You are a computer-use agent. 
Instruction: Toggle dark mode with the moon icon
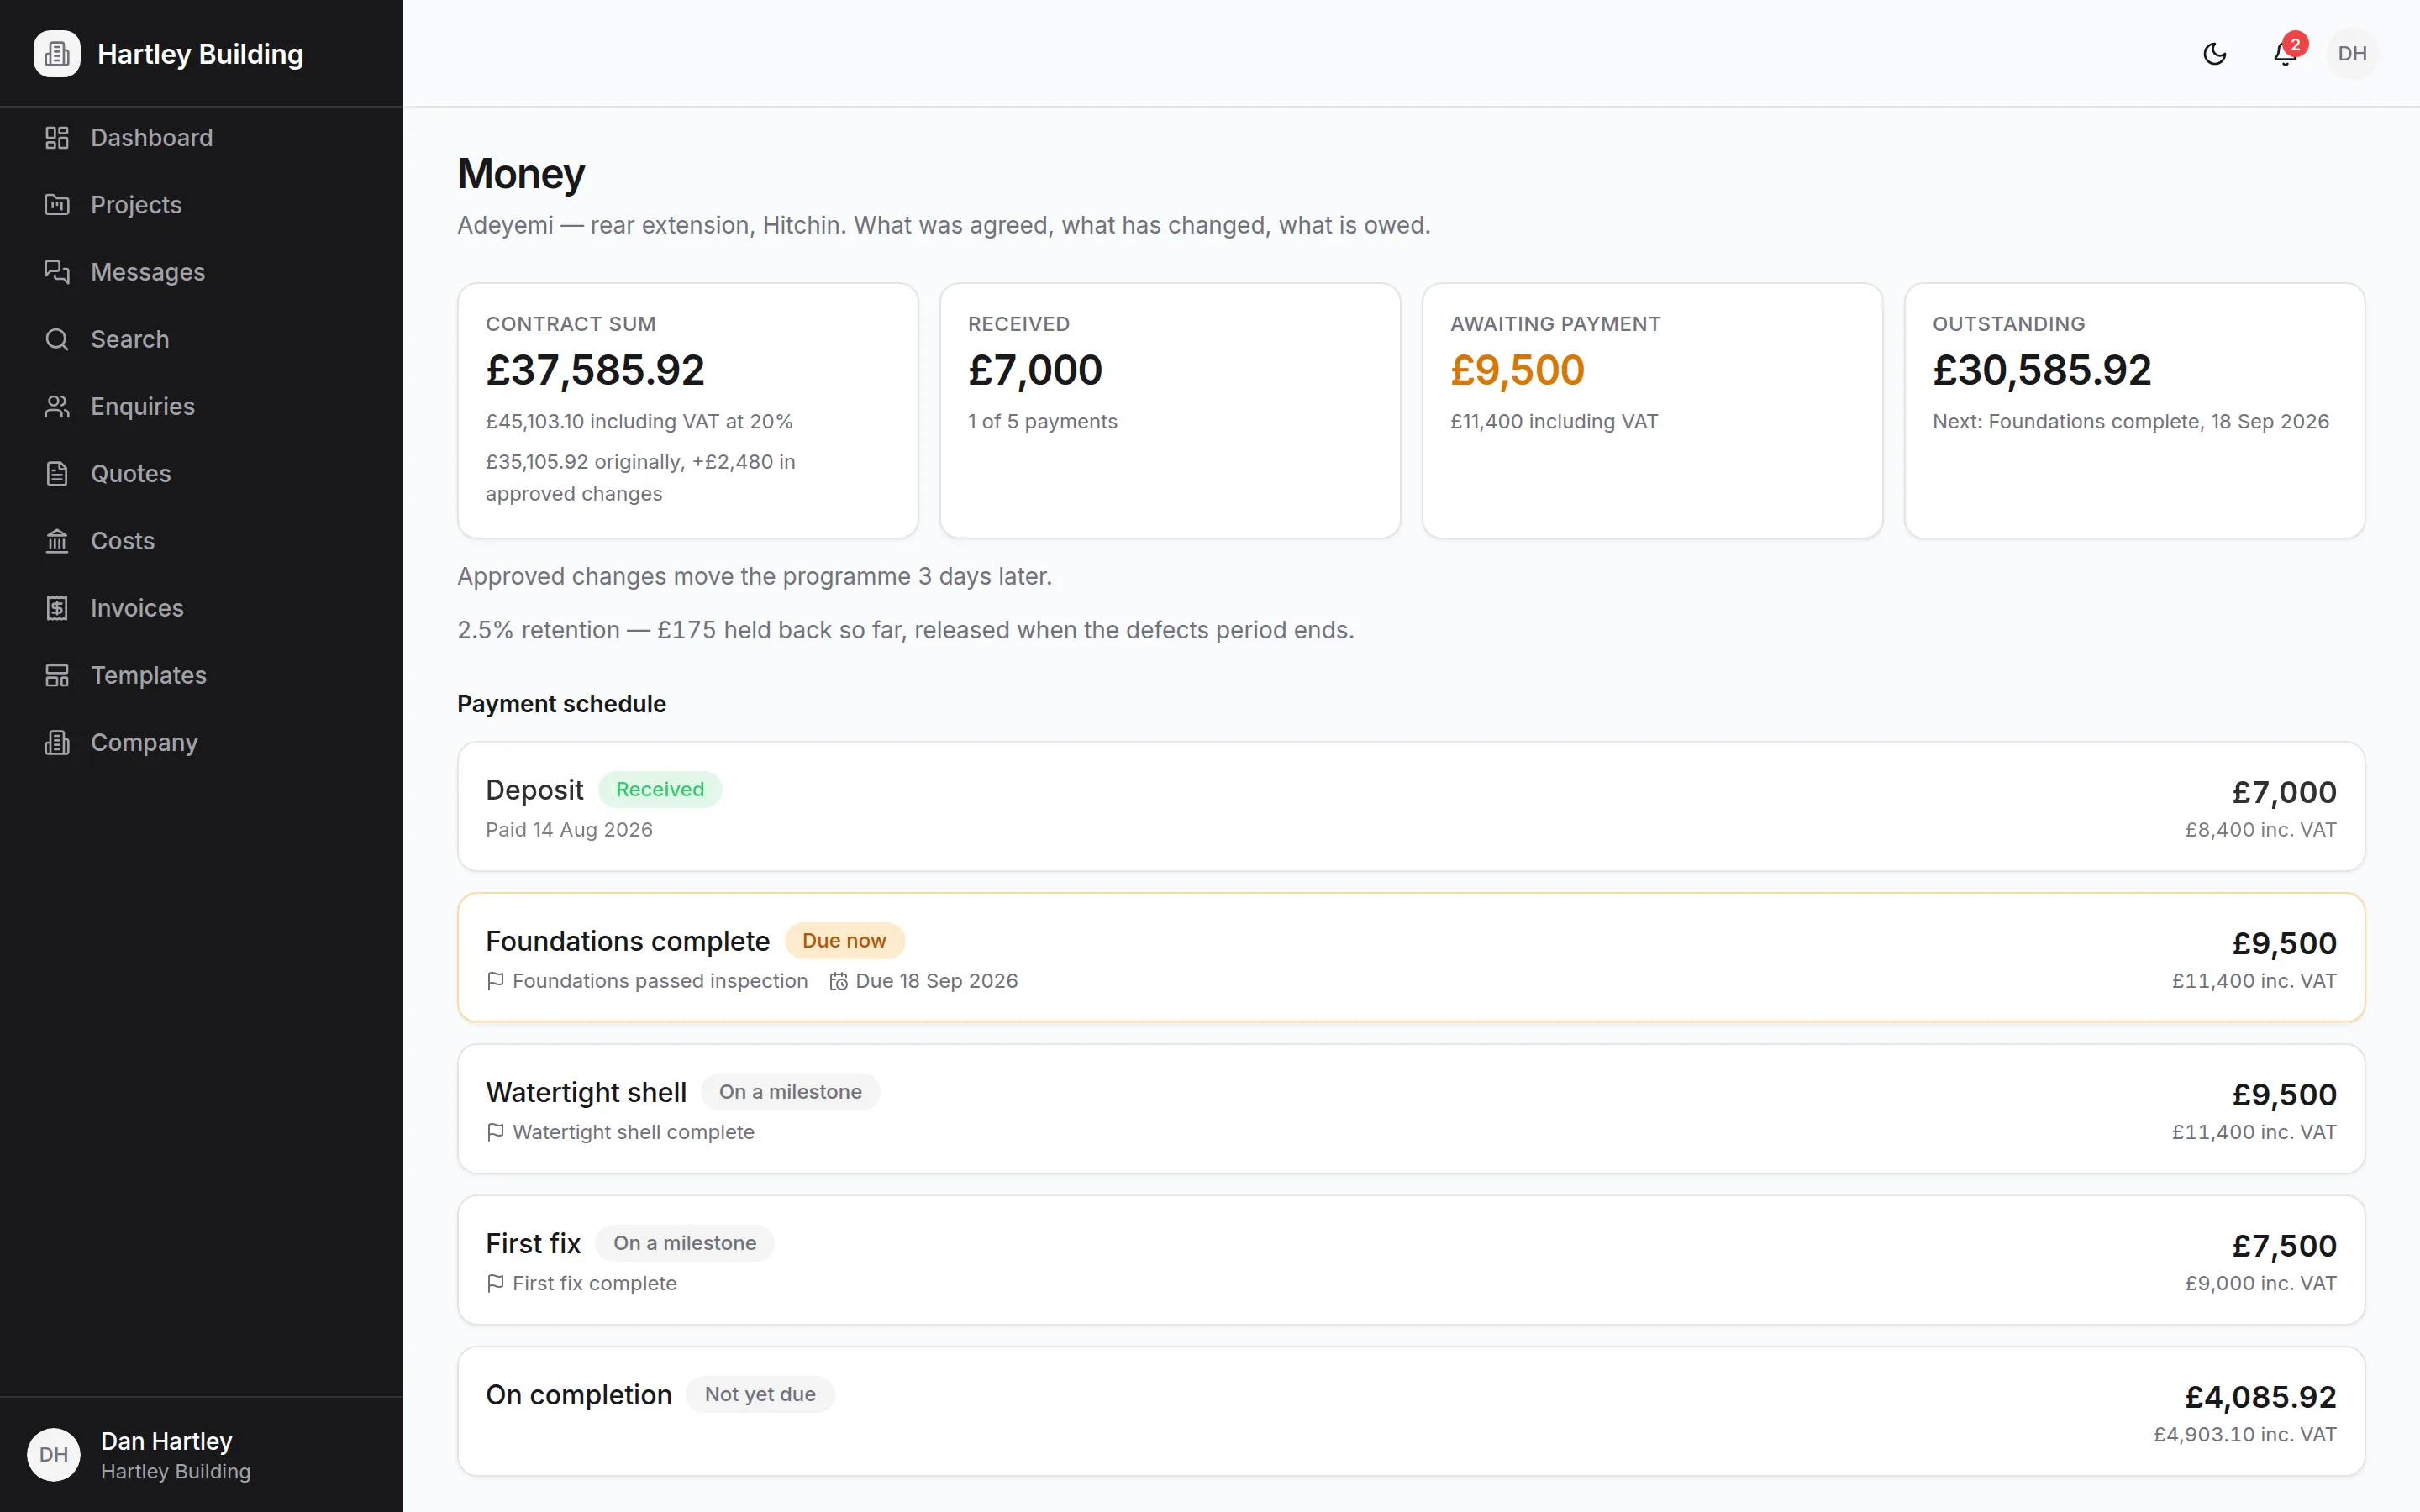tap(2214, 54)
